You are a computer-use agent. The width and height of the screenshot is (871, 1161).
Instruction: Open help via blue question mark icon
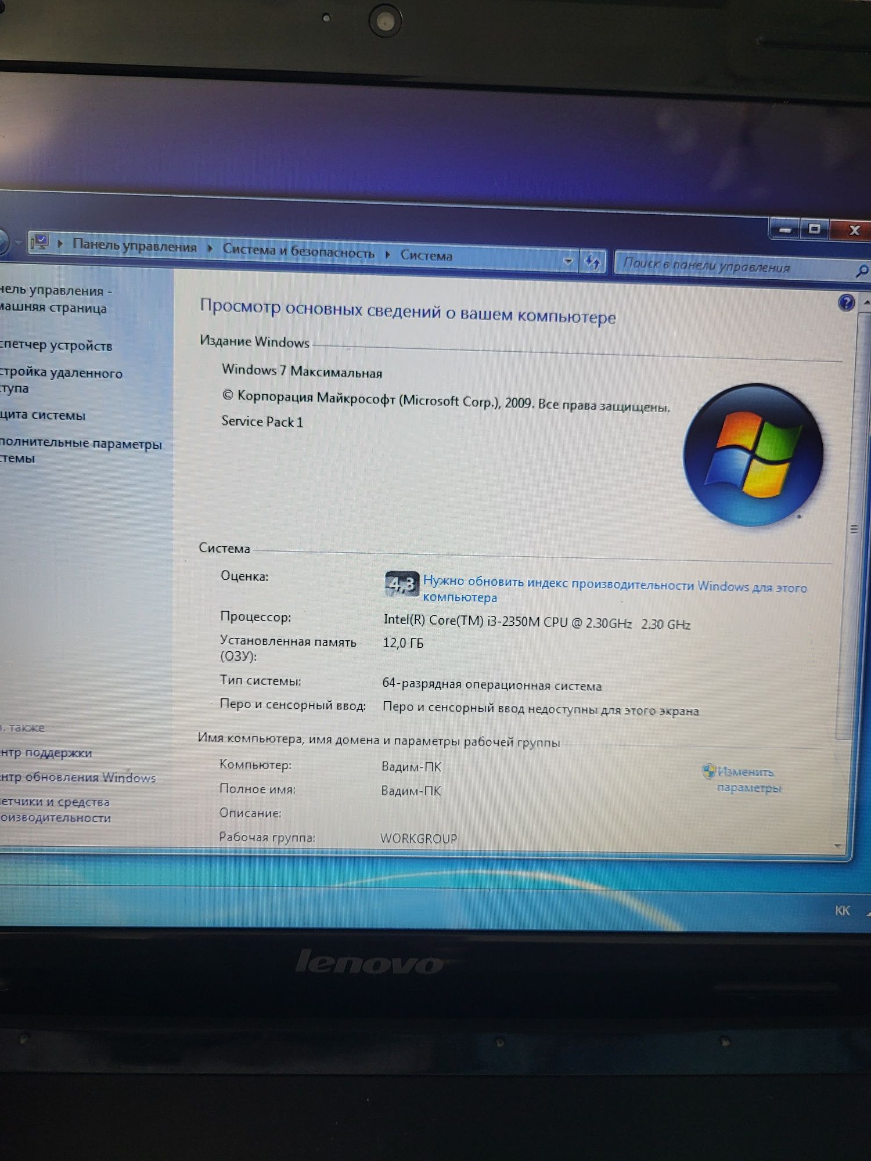(x=846, y=302)
